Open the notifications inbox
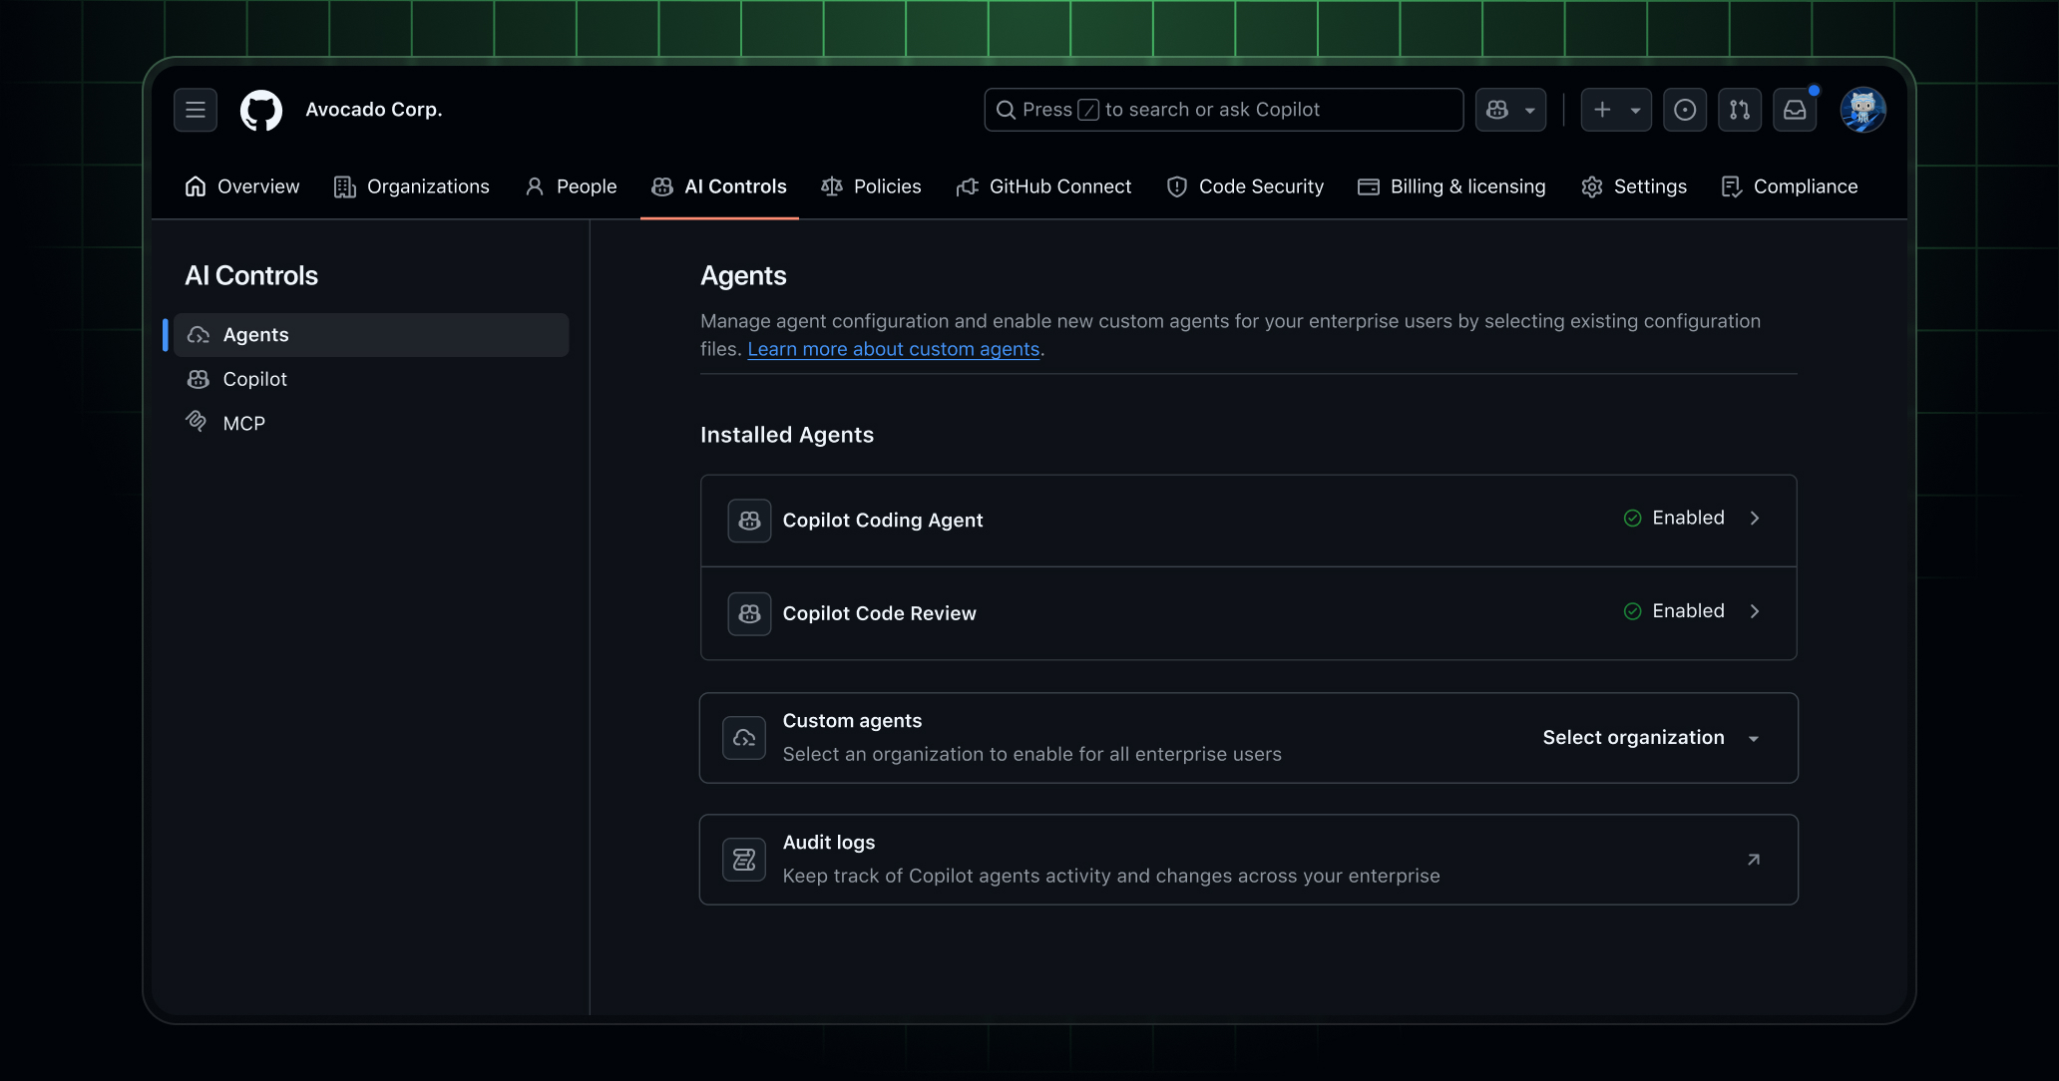The height and width of the screenshot is (1081, 2059). pyautogui.click(x=1795, y=110)
